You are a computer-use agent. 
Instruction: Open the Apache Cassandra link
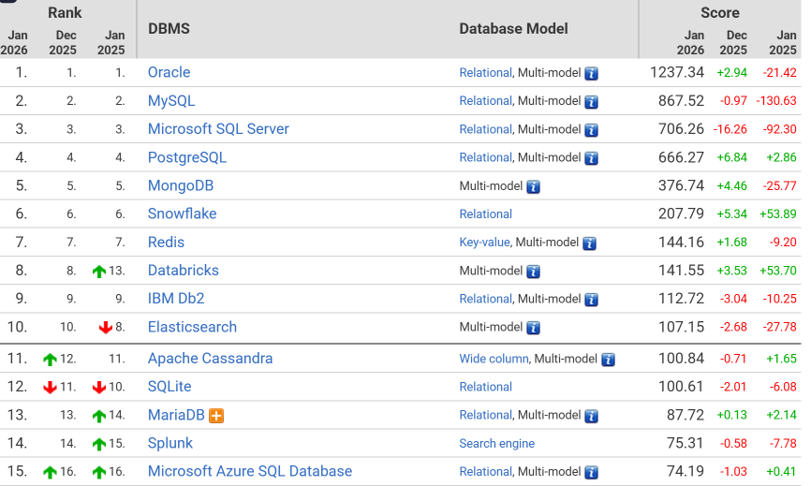210,359
